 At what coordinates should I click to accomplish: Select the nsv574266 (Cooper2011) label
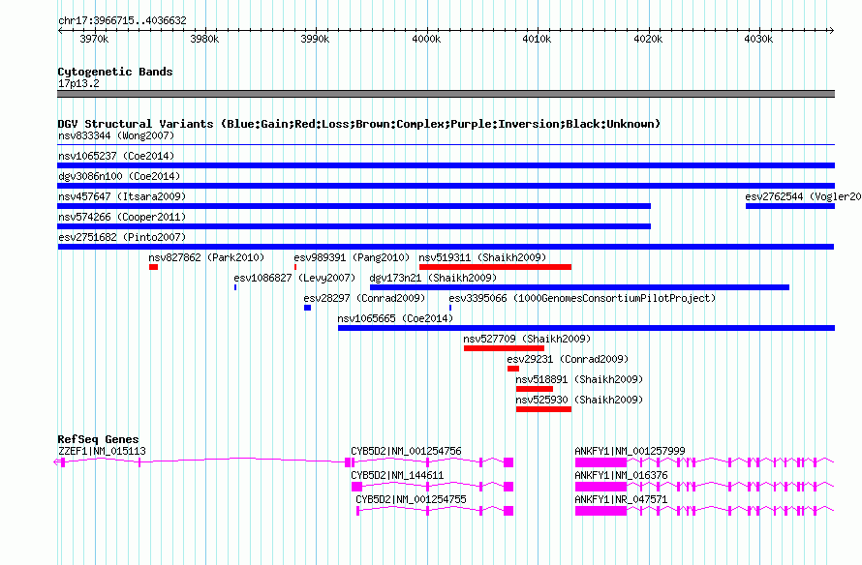122,217
